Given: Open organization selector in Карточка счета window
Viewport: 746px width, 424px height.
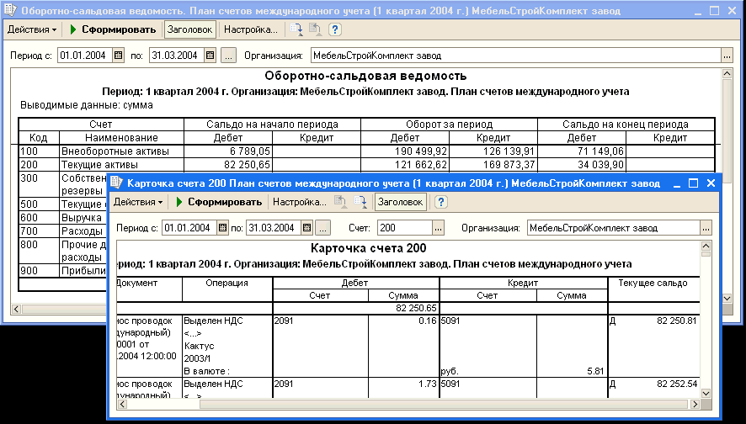Looking at the screenshot, I should point(706,228).
